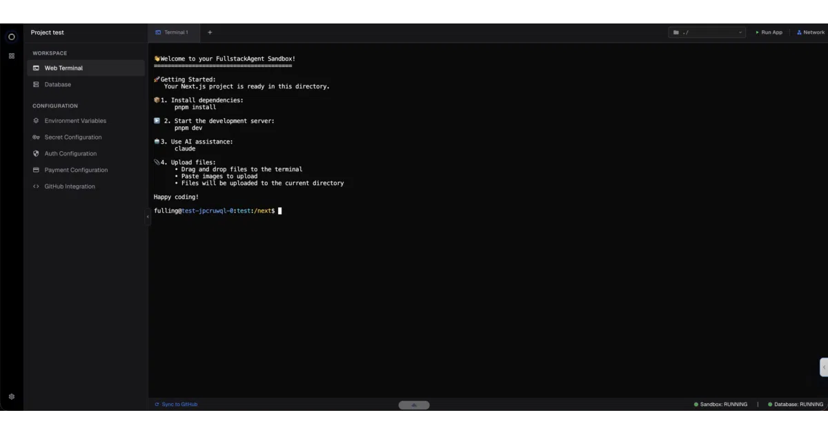Expand the right side panel handle

click(824, 367)
